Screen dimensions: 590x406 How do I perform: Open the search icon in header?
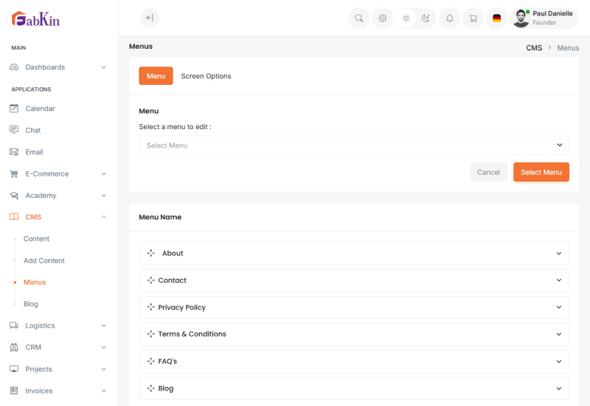(358, 18)
